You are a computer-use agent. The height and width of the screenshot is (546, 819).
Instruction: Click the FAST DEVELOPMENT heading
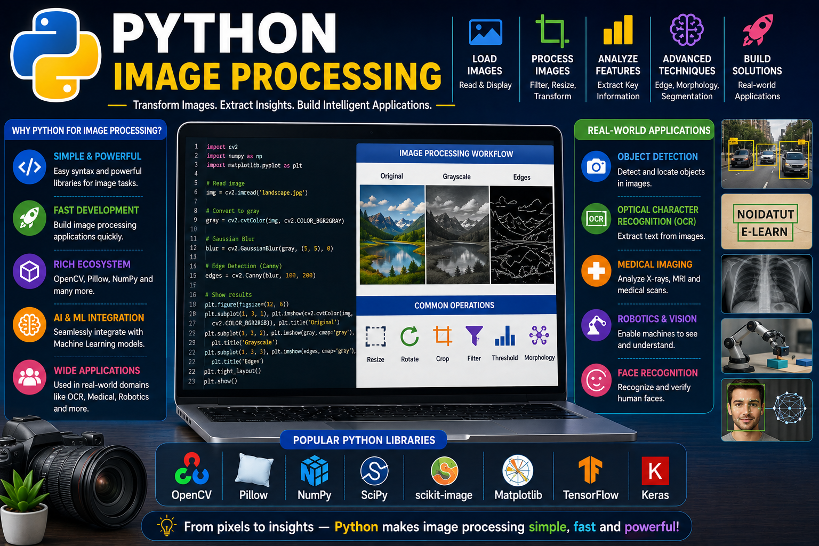coord(96,210)
